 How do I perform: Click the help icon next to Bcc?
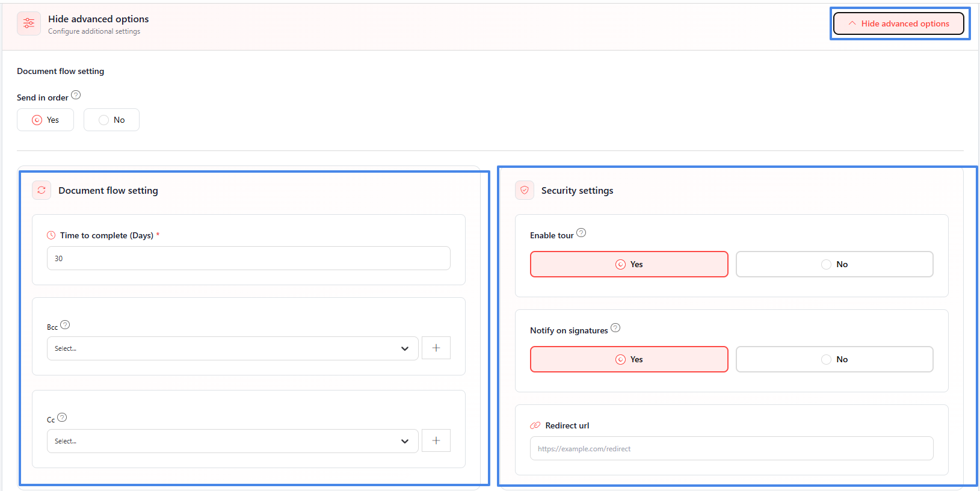coord(65,325)
